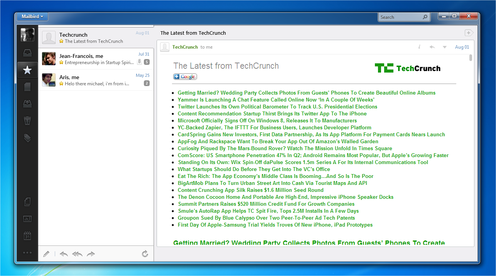Click the Reply arrow in bottom toolbar

click(x=64, y=254)
